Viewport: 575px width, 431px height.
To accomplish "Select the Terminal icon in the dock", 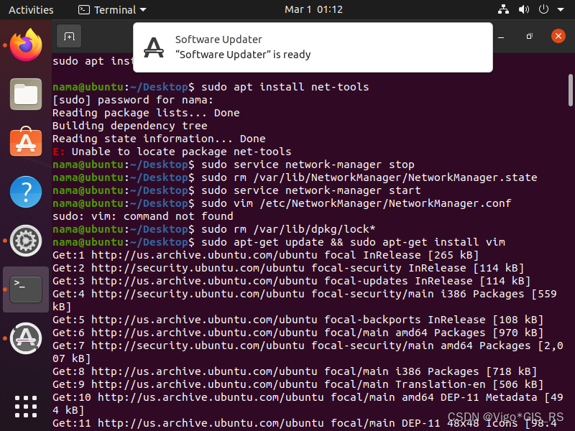I will [26, 289].
